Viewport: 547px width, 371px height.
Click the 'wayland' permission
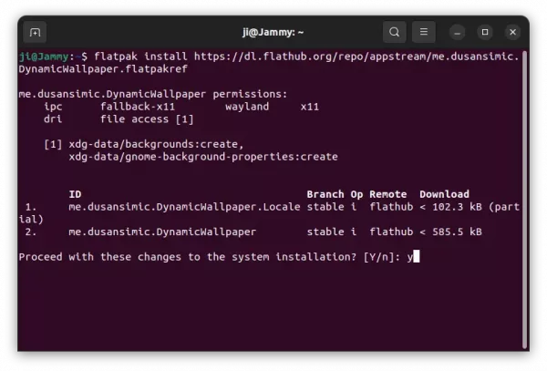[247, 107]
